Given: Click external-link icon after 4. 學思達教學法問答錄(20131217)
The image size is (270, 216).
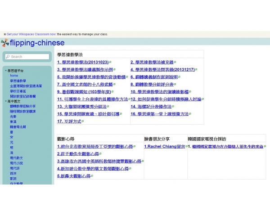Looking at the screenshot, I should [x=196, y=69].
